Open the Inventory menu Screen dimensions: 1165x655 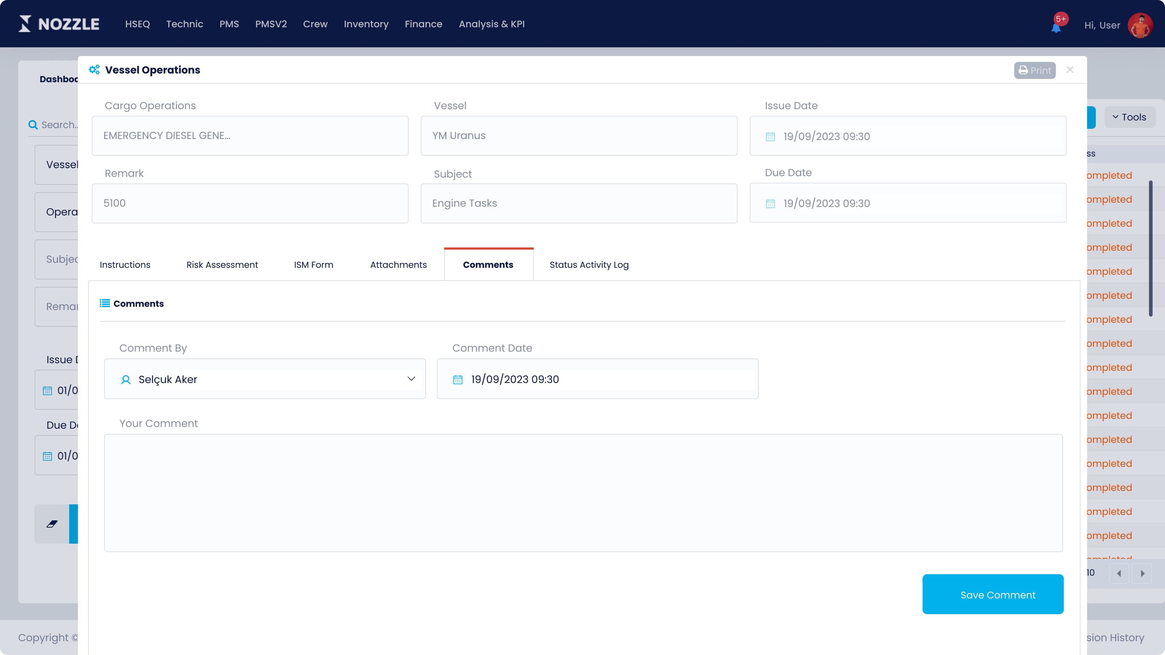pyautogui.click(x=366, y=24)
